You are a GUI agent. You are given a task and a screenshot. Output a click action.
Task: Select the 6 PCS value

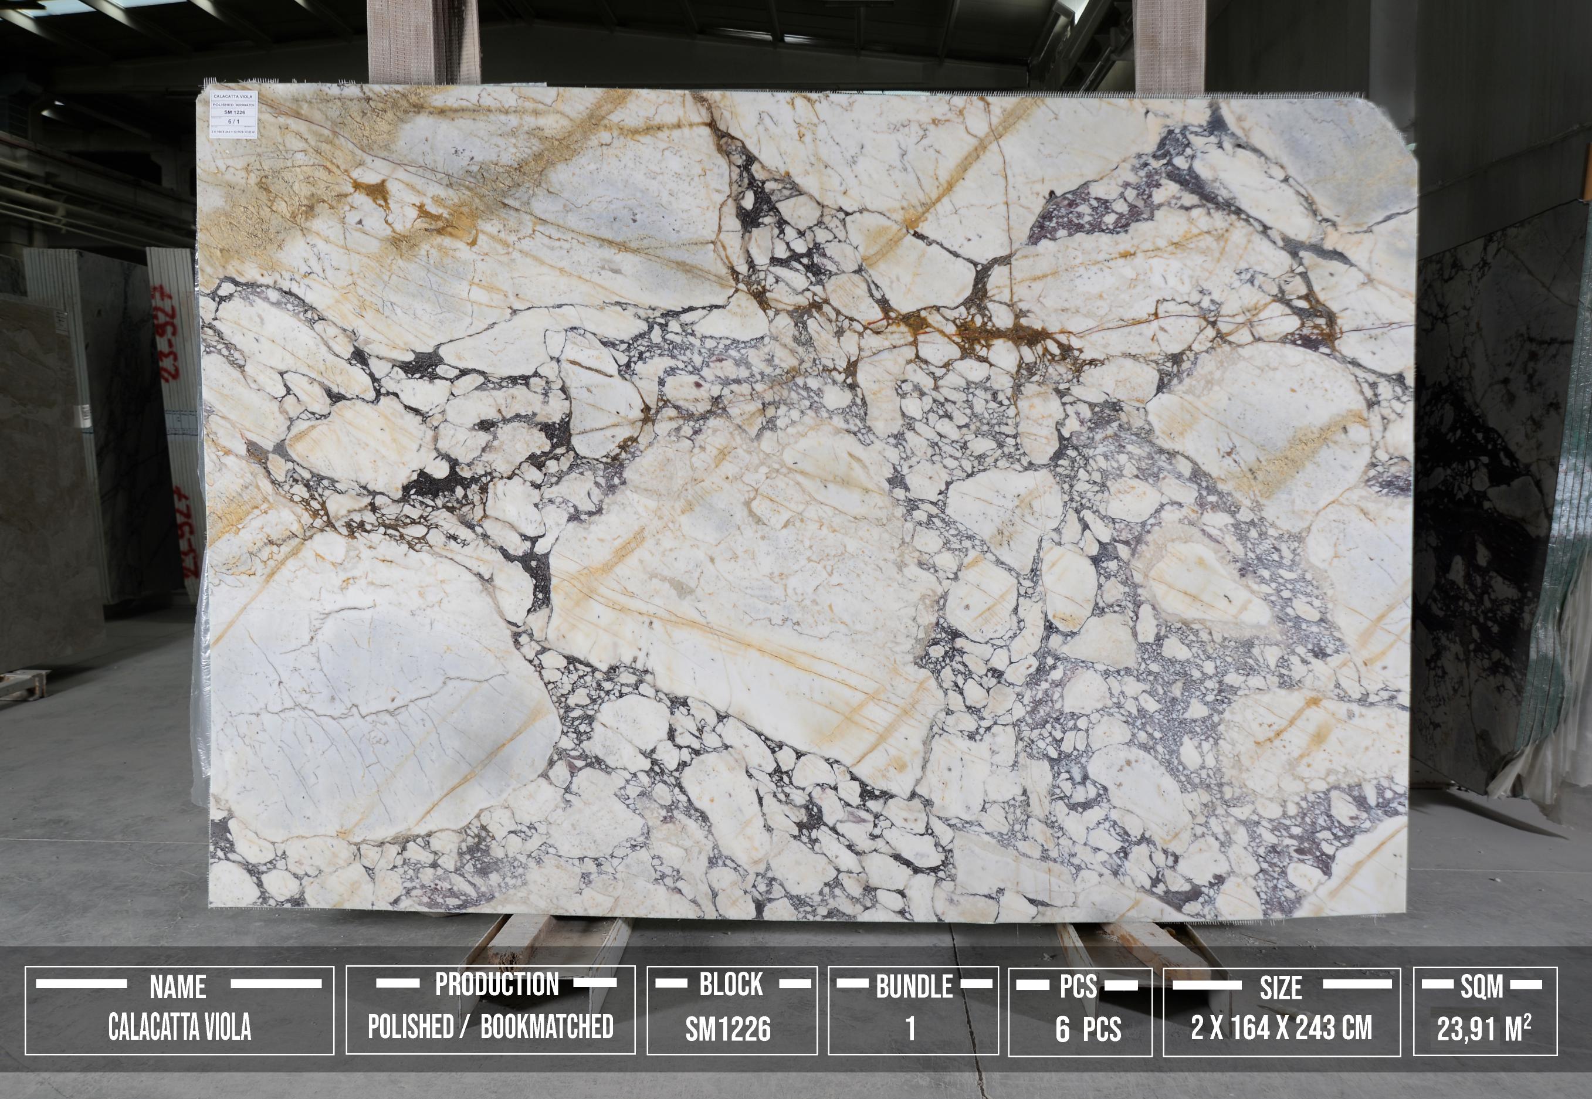1088,1029
